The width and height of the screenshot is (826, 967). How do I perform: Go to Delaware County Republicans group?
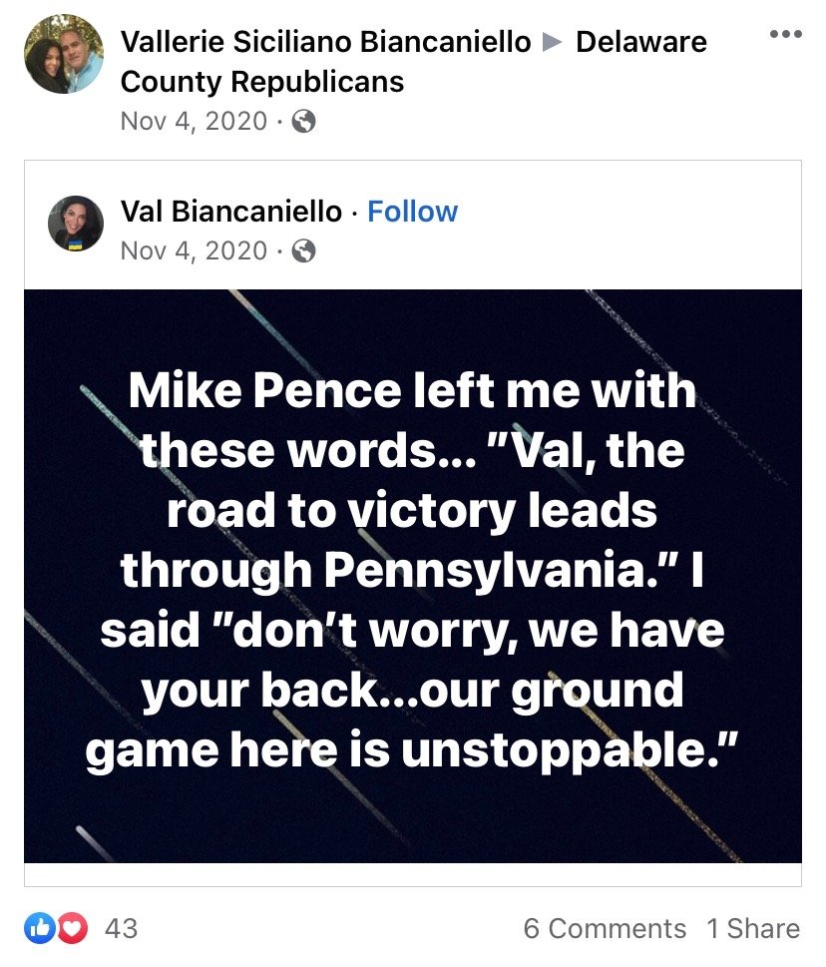[x=641, y=42]
